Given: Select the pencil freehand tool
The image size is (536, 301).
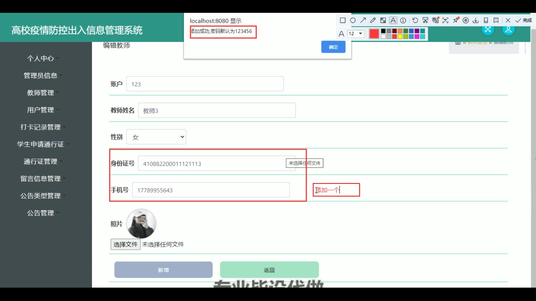Looking at the screenshot, I should tap(373, 20).
